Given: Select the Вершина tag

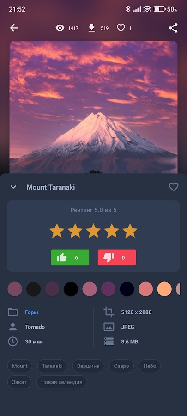Looking at the screenshot, I should pos(88,366).
